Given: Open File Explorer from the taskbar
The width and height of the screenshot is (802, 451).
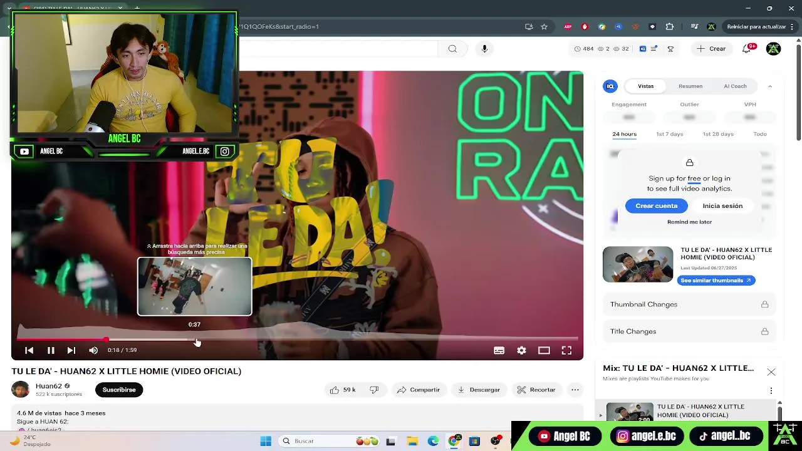Looking at the screenshot, I should [x=412, y=441].
